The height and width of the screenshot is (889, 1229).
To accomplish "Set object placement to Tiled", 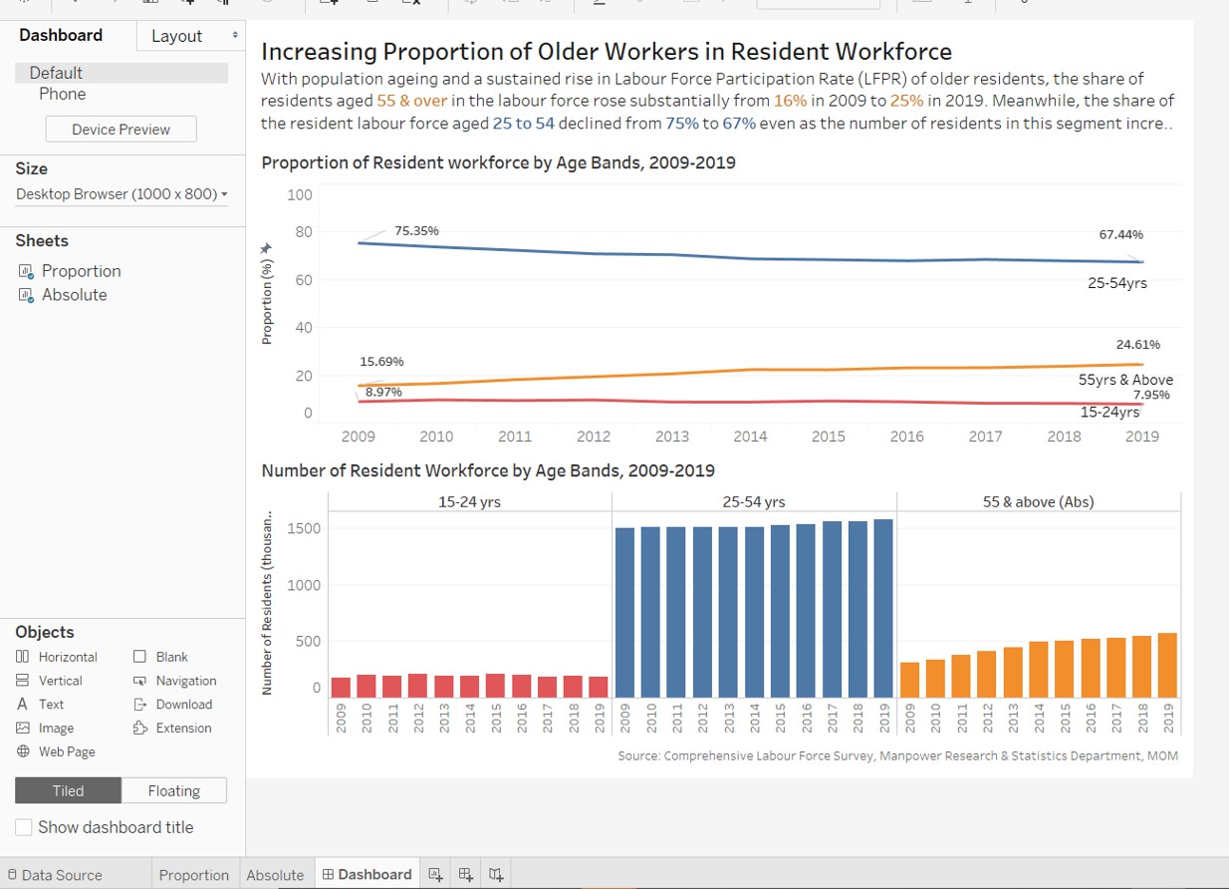I will (x=68, y=790).
